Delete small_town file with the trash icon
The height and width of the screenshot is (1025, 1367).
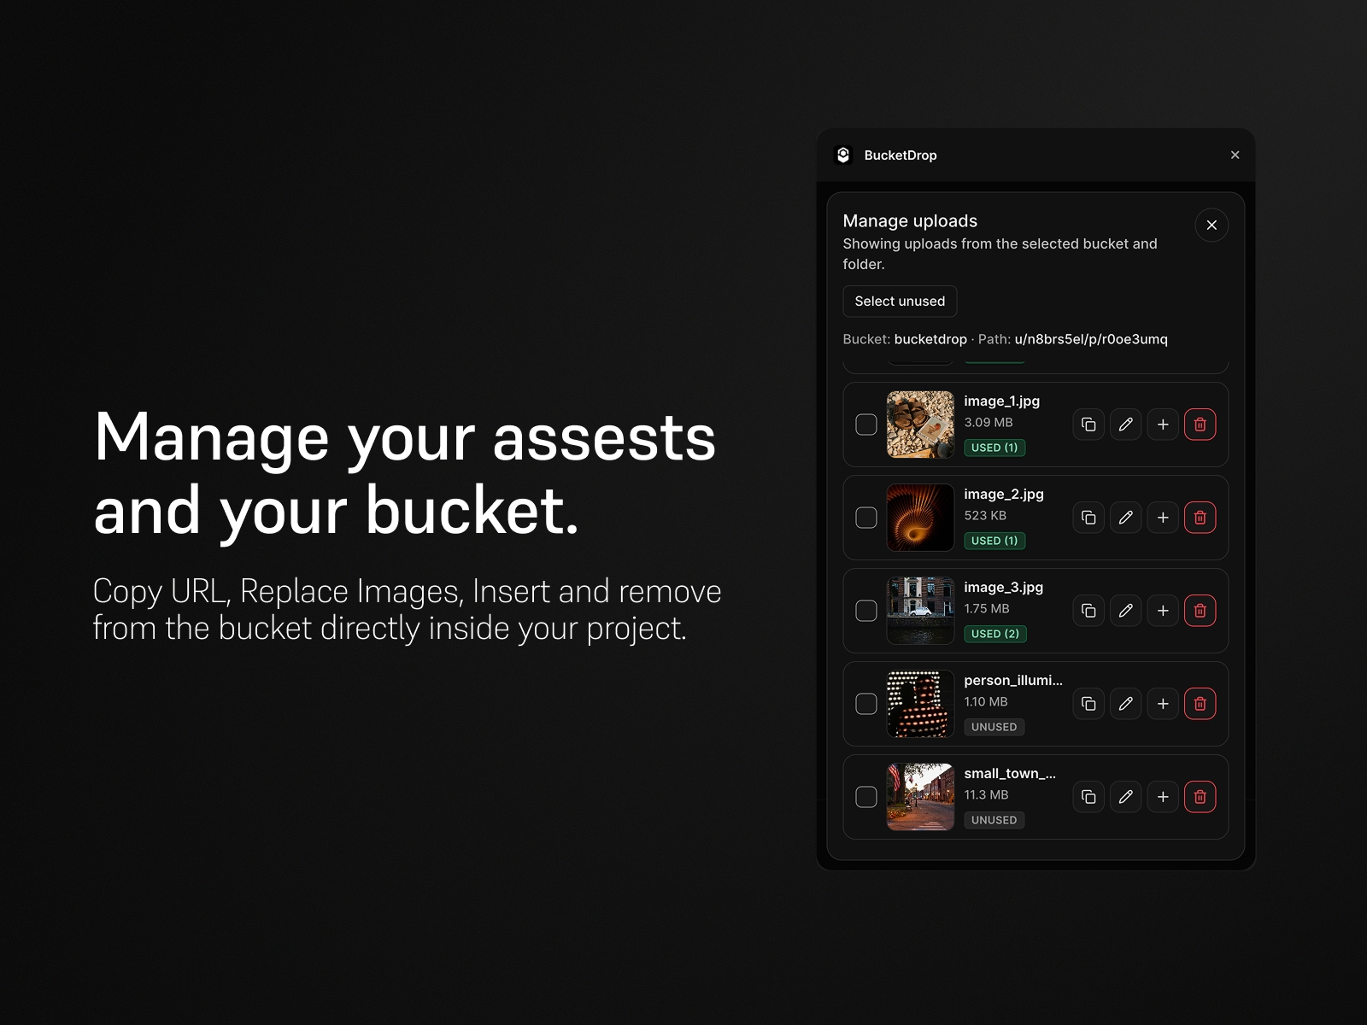pyautogui.click(x=1200, y=796)
